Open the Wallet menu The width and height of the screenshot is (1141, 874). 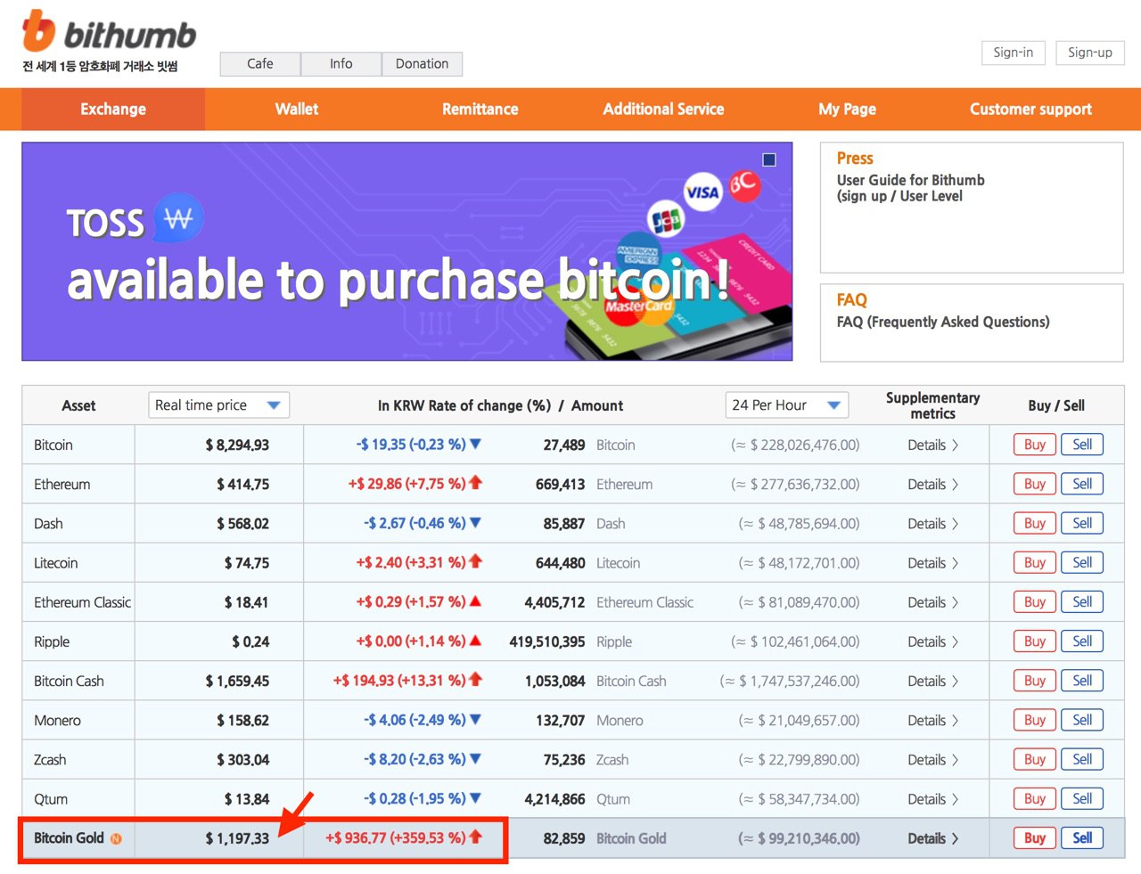point(297,109)
